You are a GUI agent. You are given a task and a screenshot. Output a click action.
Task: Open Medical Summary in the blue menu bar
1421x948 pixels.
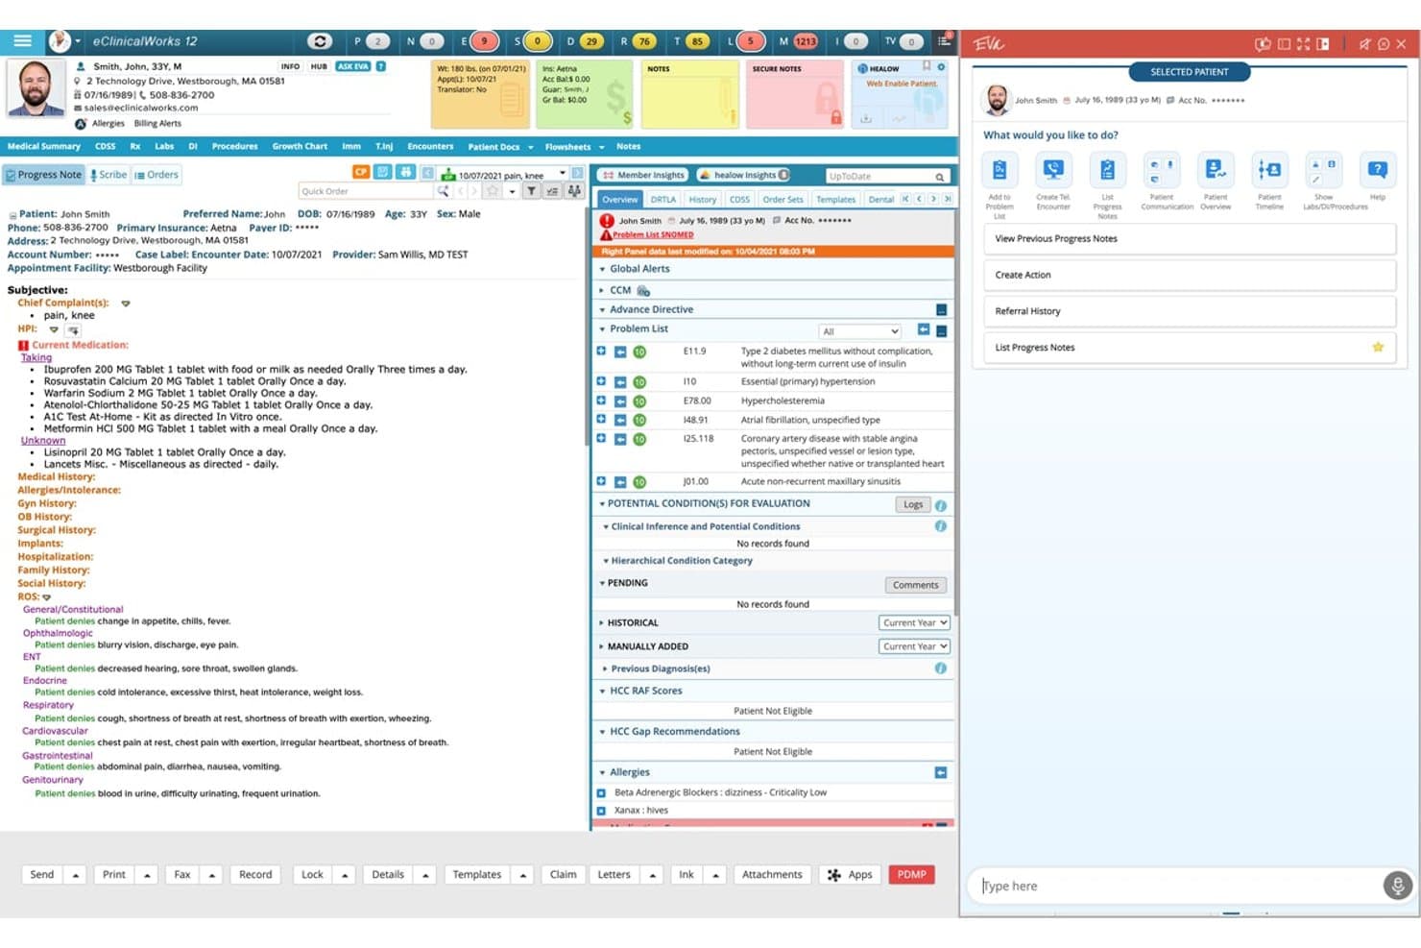pyautogui.click(x=44, y=147)
